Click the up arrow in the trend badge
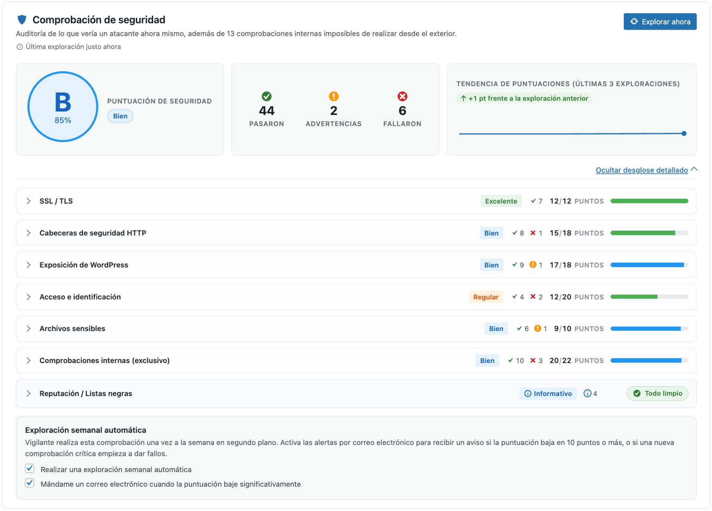 point(463,98)
